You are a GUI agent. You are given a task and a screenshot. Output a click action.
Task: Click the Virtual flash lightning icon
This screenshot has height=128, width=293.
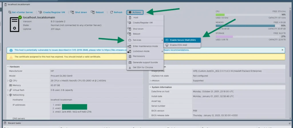[11, 90]
